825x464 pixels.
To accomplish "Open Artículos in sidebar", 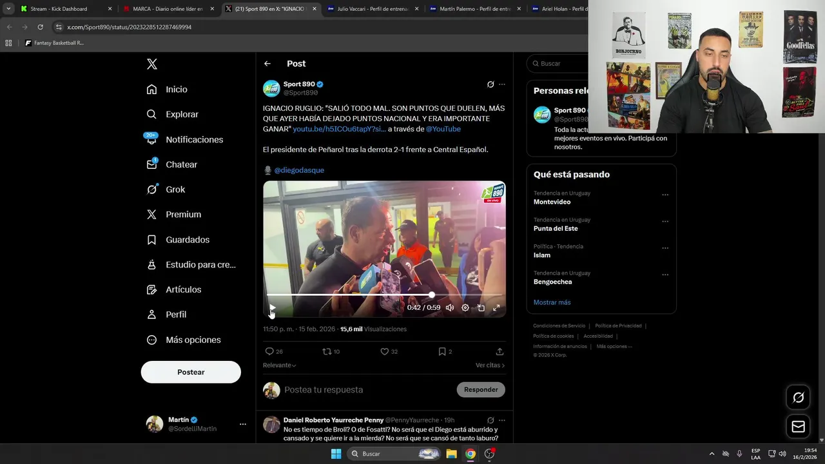I will (x=173, y=289).
